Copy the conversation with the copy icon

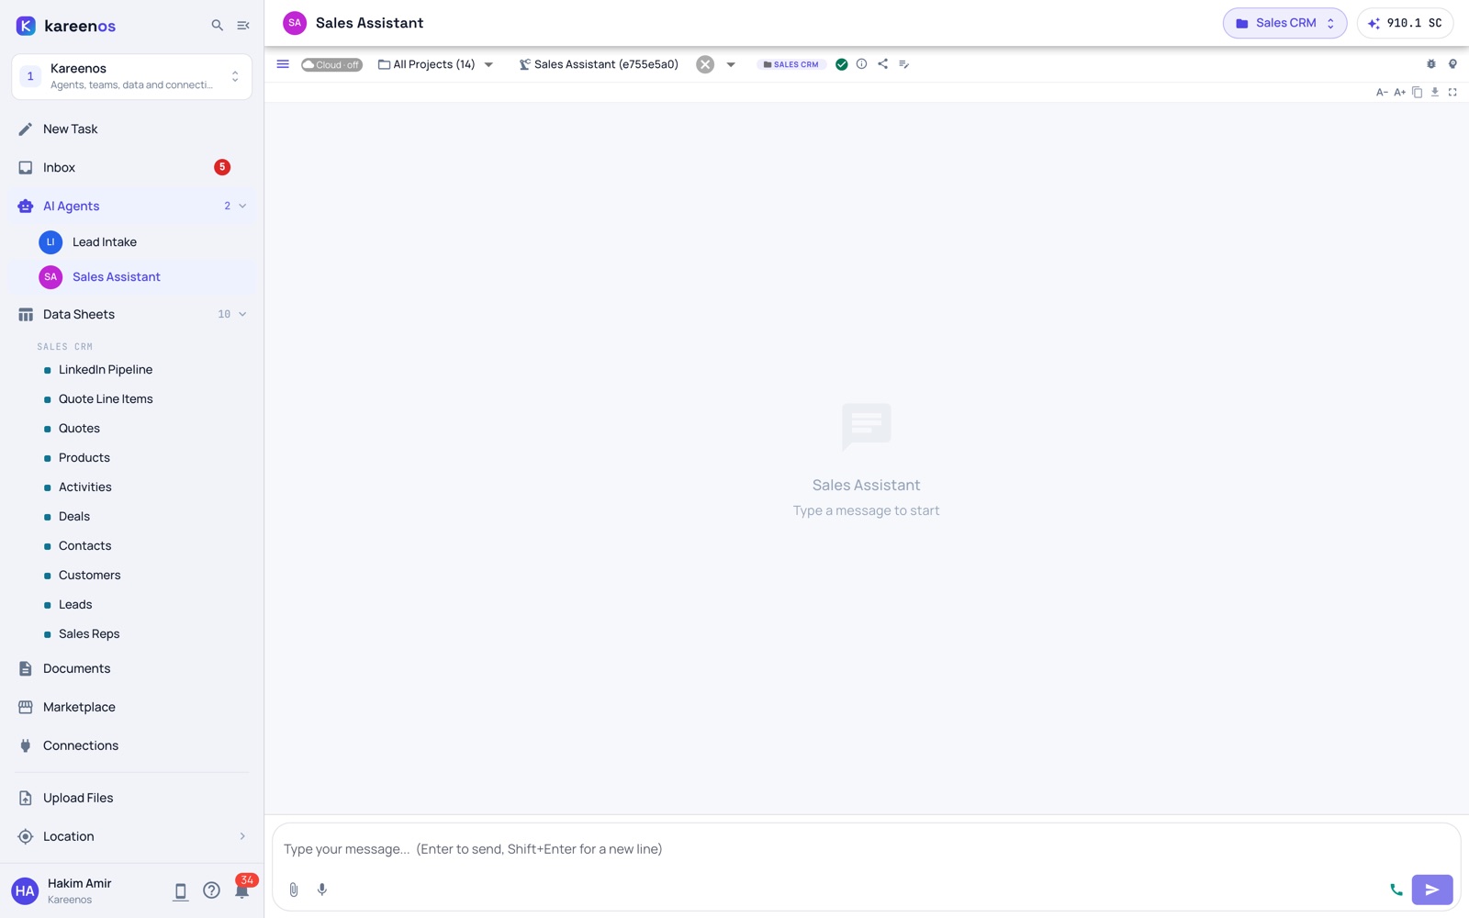[1417, 92]
